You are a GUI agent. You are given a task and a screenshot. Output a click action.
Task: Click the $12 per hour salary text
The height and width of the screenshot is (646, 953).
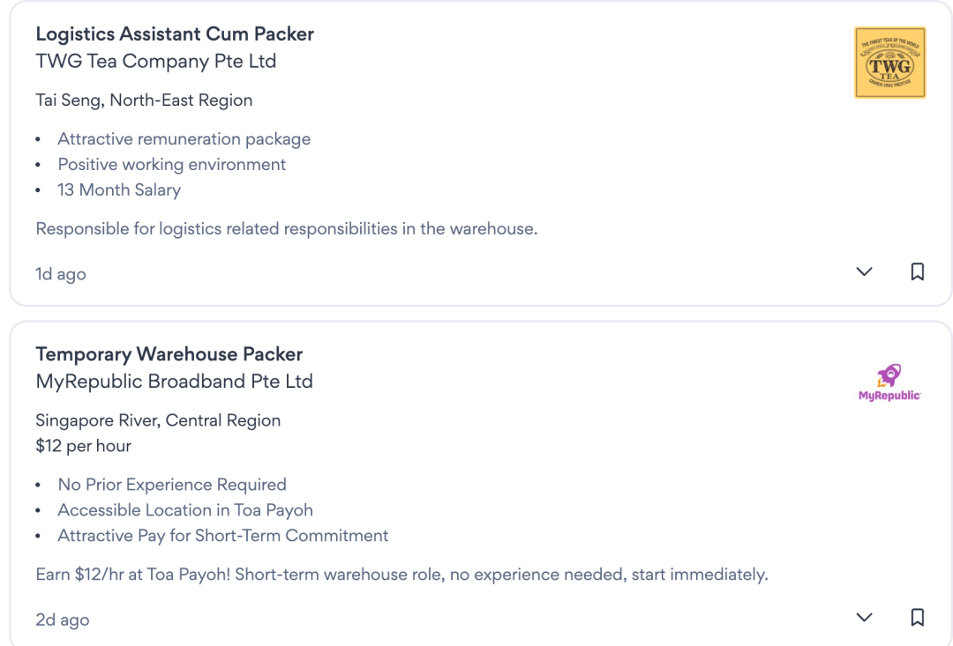tap(84, 446)
